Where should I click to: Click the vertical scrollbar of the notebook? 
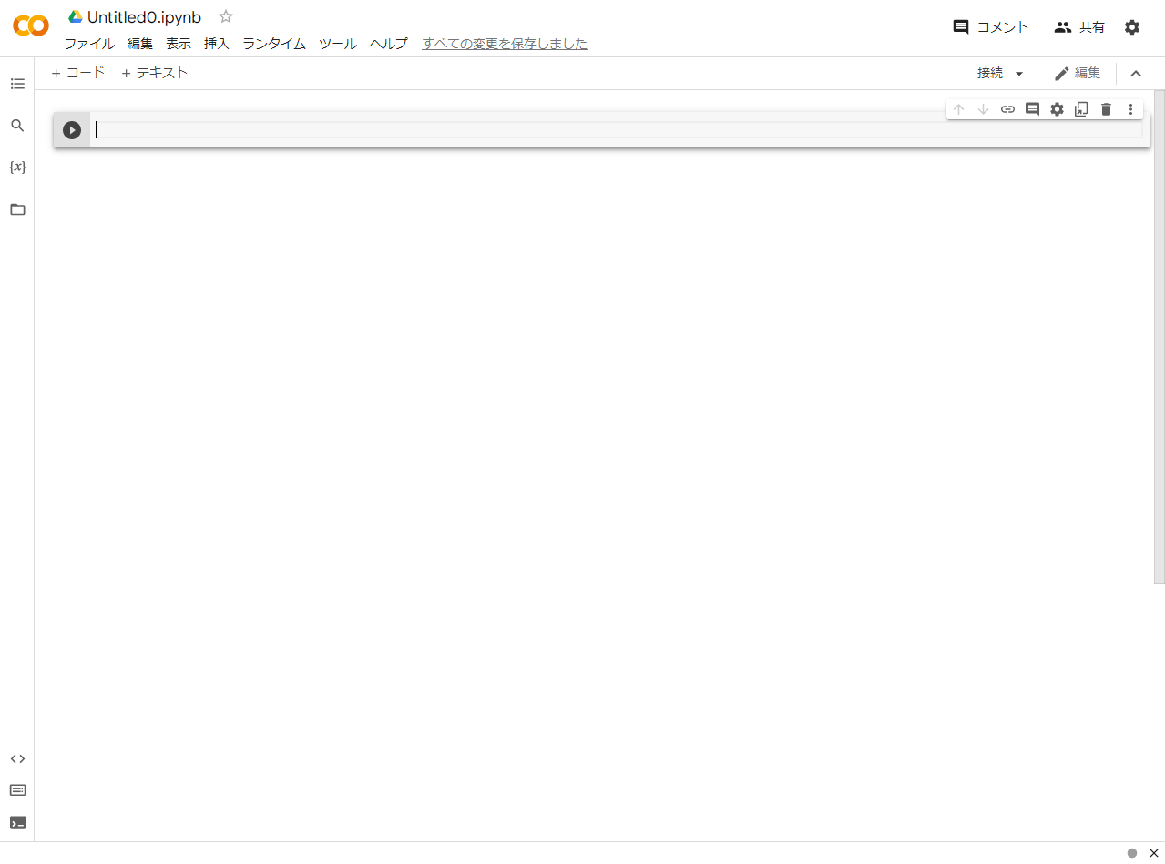click(1160, 337)
